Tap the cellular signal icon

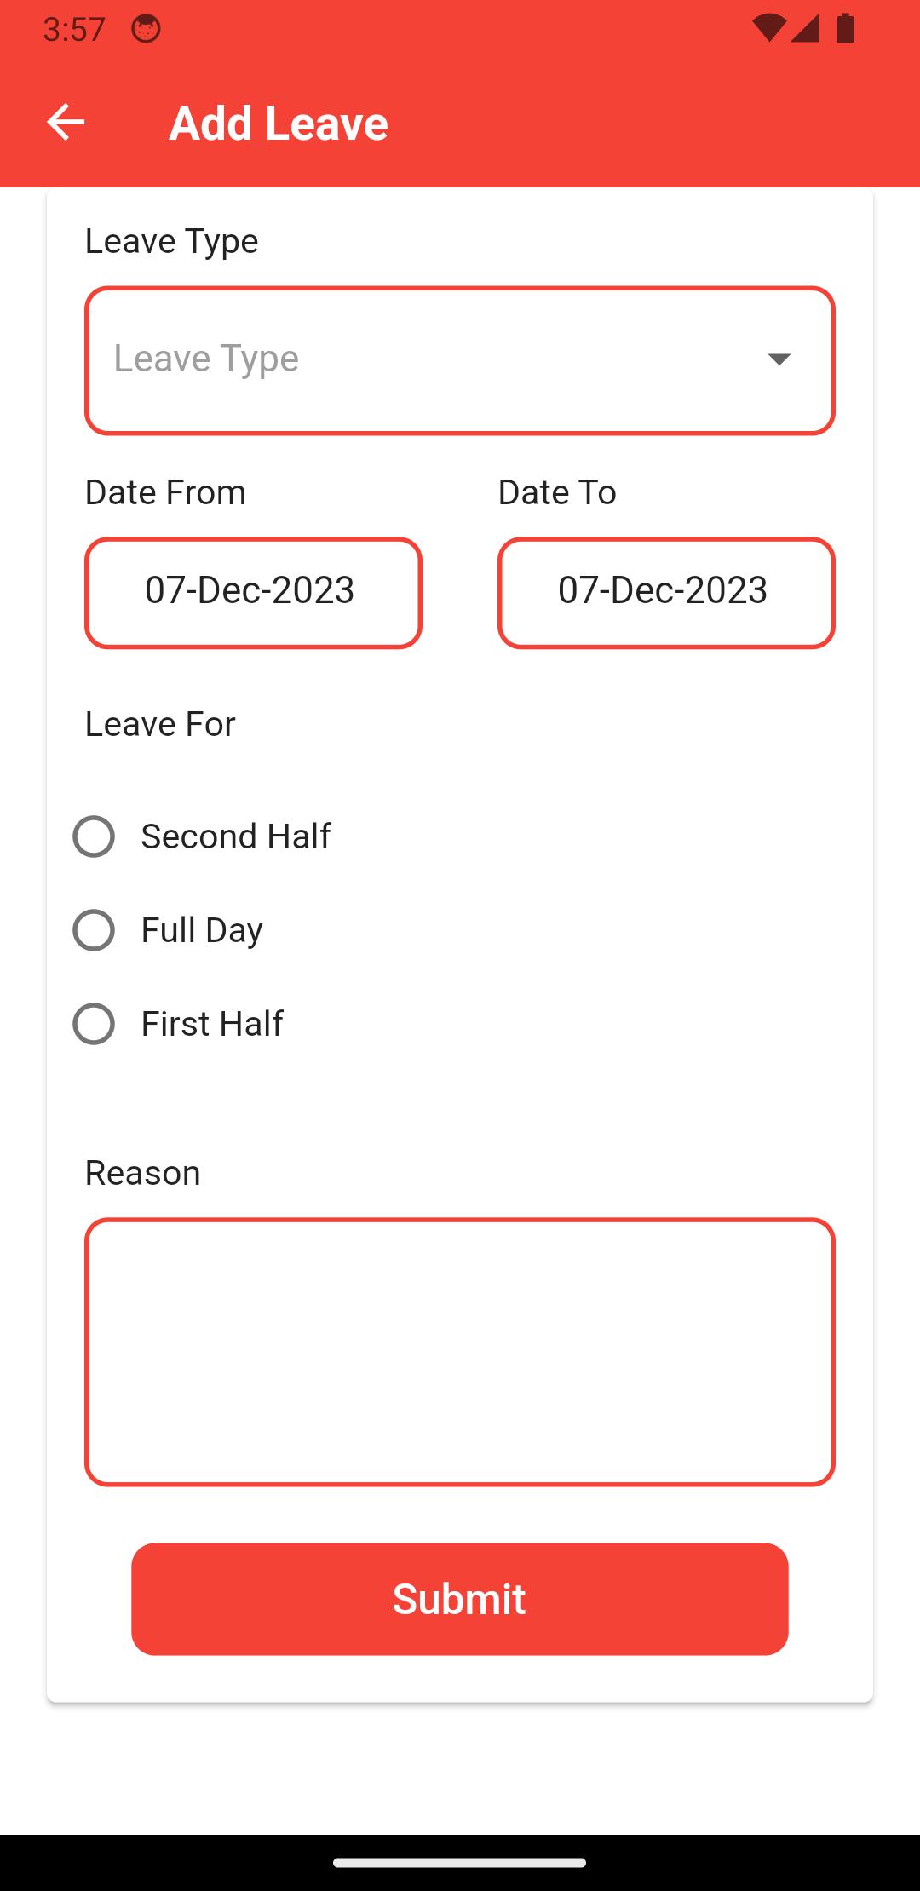(x=805, y=29)
